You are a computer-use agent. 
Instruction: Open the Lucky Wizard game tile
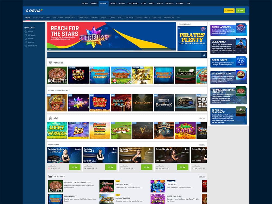pyautogui.click(x=57, y=130)
